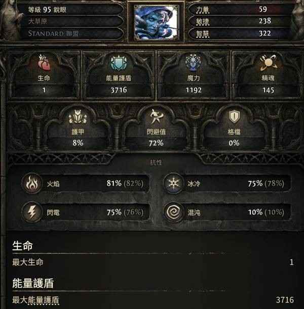Select the Evasion dodging figure icon

point(157,116)
